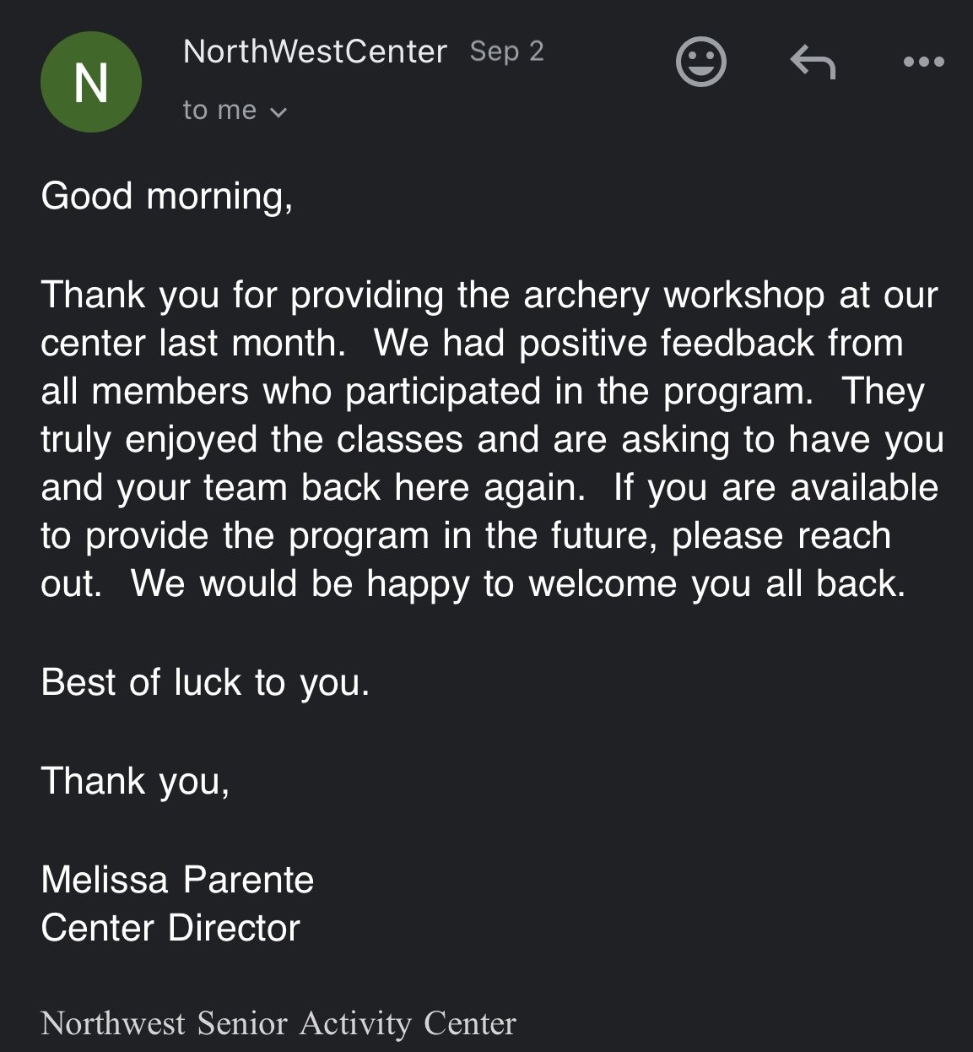Show details by tapping 'to me'
This screenshot has height=1052, width=973.
pos(219,111)
